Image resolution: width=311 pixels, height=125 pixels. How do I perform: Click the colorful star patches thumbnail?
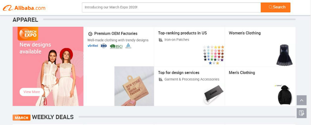tap(213, 55)
